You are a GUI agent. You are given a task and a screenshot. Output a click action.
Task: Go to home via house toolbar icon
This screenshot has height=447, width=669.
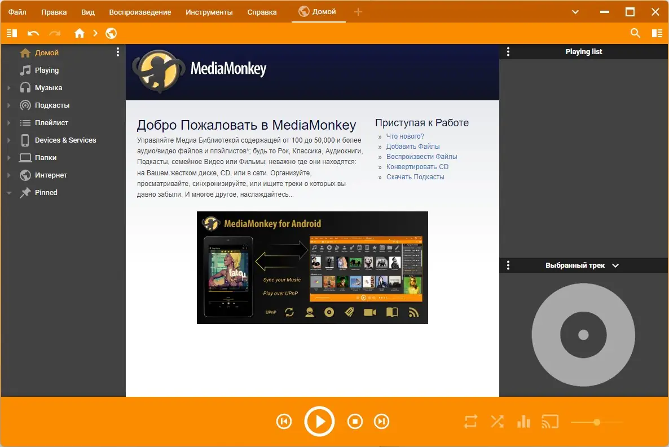[x=80, y=33]
